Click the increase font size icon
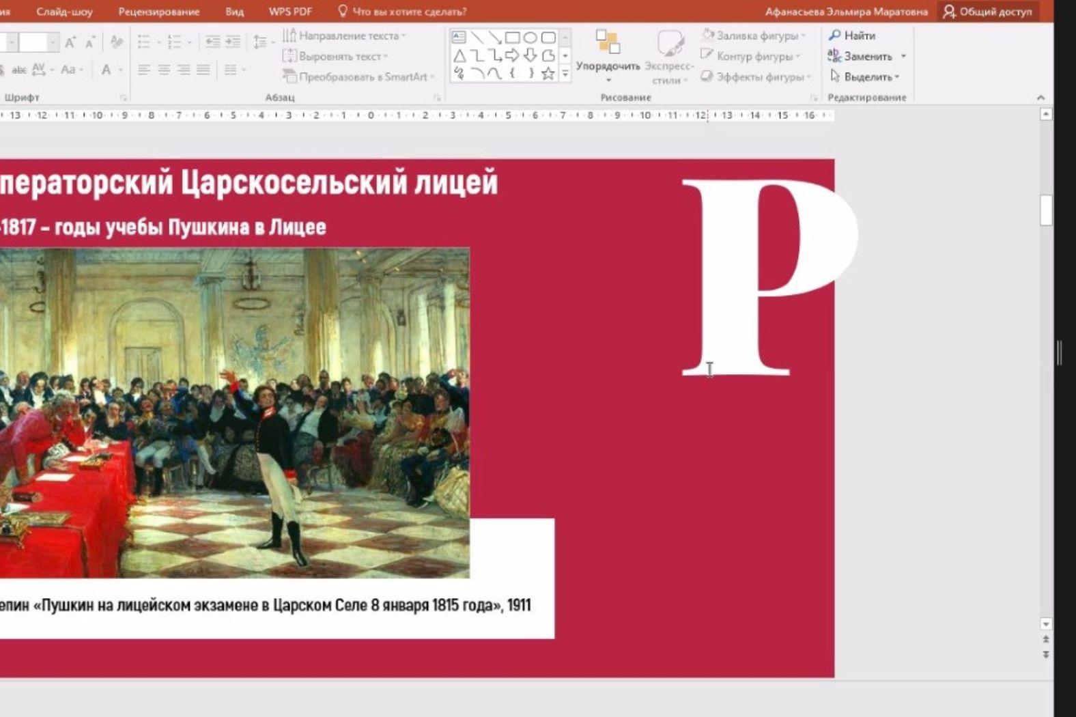Screen dimensions: 1076x717 70,43
